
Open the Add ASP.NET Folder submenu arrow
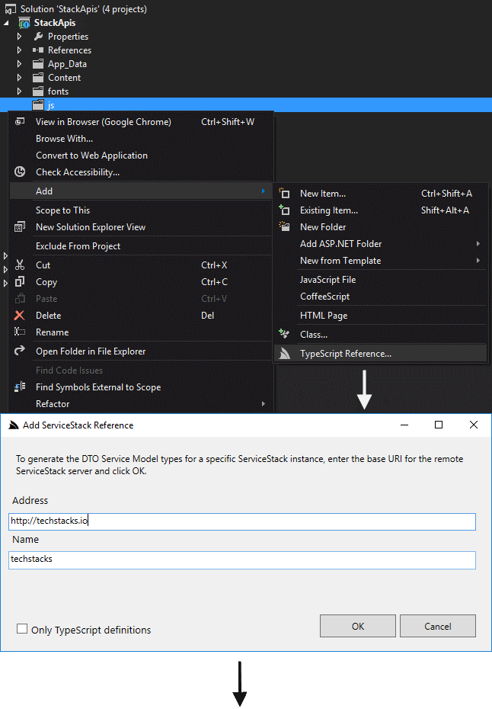coord(478,244)
